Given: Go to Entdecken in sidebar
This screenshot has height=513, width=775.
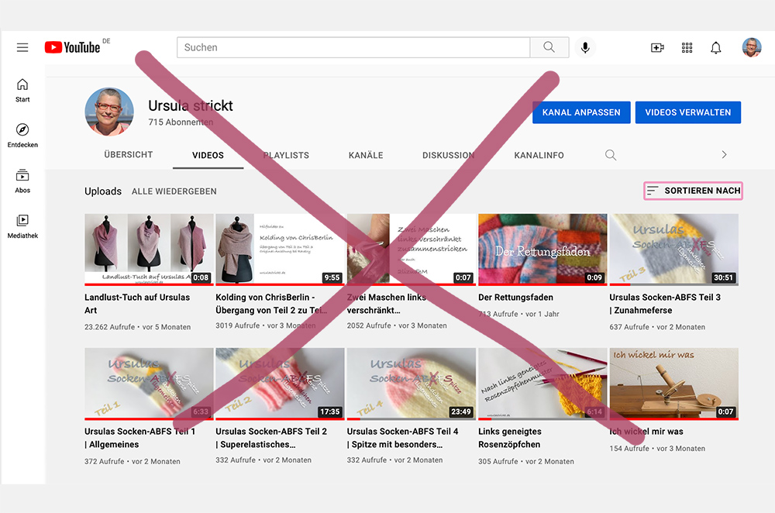Looking at the screenshot, I should [x=22, y=135].
